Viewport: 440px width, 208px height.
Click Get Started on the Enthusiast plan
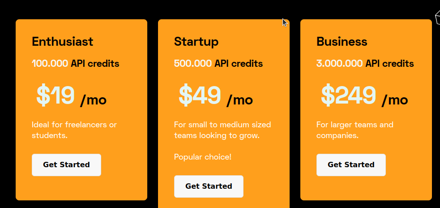click(x=66, y=165)
